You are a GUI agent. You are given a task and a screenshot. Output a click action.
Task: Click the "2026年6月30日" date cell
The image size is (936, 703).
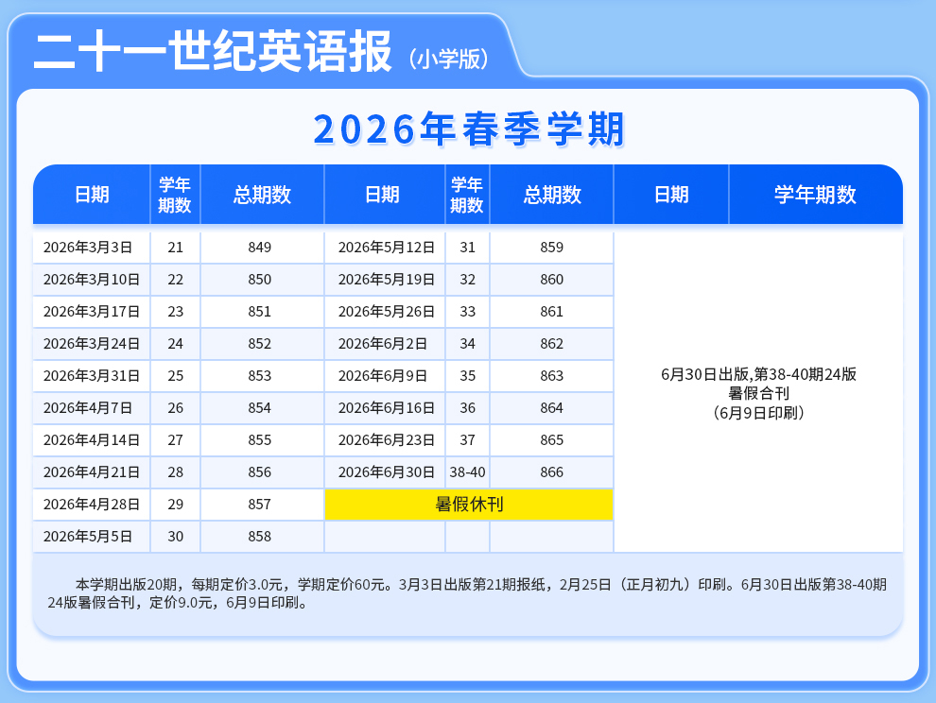point(386,472)
